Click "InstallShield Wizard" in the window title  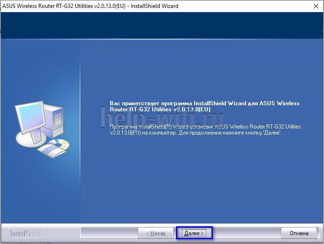click(x=155, y=6)
